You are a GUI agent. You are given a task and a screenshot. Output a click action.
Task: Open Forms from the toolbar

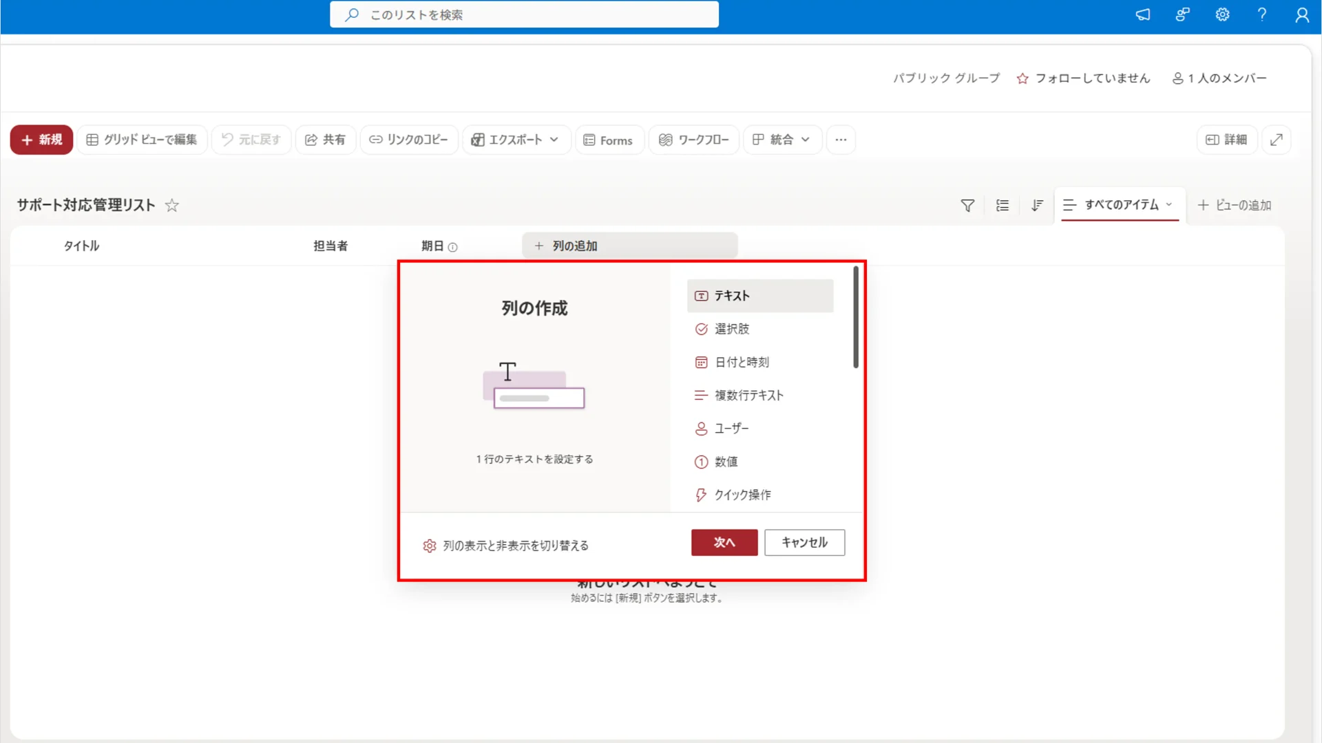(609, 140)
